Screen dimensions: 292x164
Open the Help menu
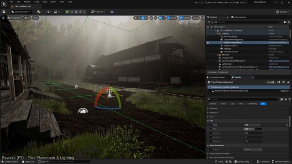click(70, 2)
